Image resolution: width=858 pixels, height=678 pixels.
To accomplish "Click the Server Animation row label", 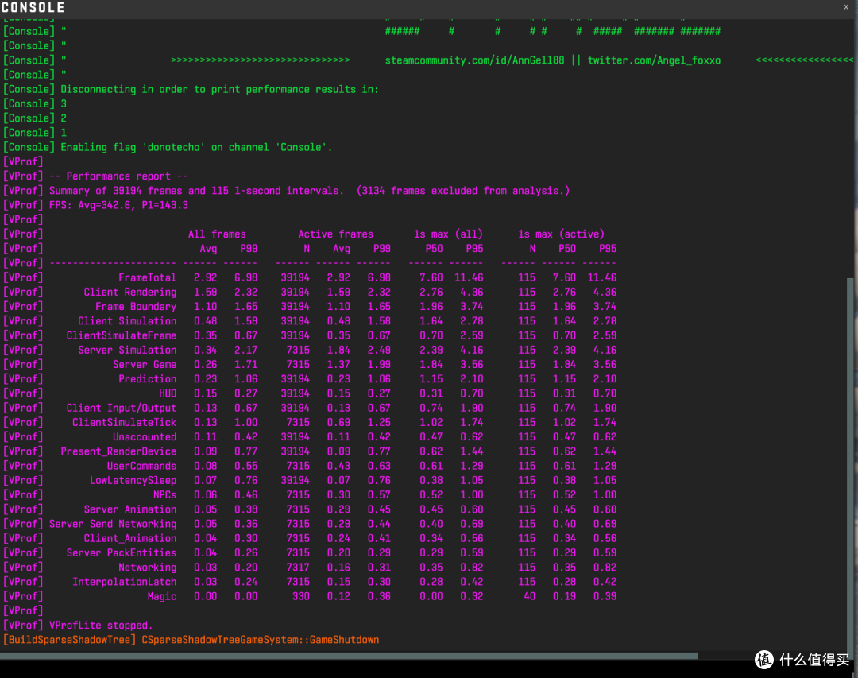I will click(x=129, y=509).
